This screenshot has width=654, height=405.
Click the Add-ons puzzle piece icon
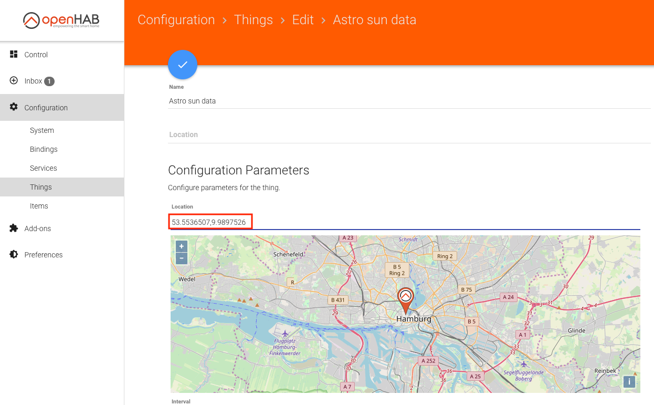click(14, 229)
